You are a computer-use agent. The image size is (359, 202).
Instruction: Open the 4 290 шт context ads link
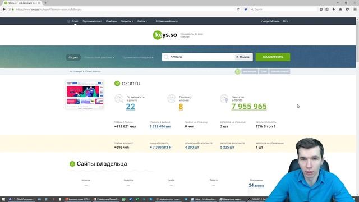pos(192,147)
